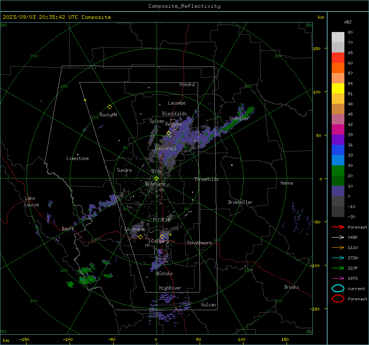This screenshot has height=345, width=369.
Task: Click the Calgary city label
Action: click(160, 241)
